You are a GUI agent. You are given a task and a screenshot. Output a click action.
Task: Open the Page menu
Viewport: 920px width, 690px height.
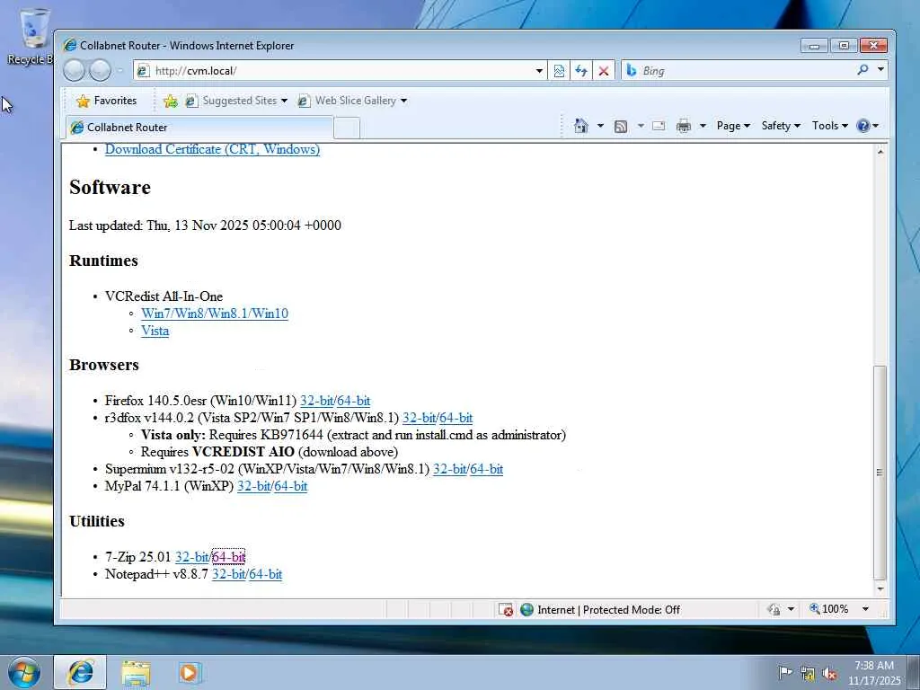(x=733, y=126)
